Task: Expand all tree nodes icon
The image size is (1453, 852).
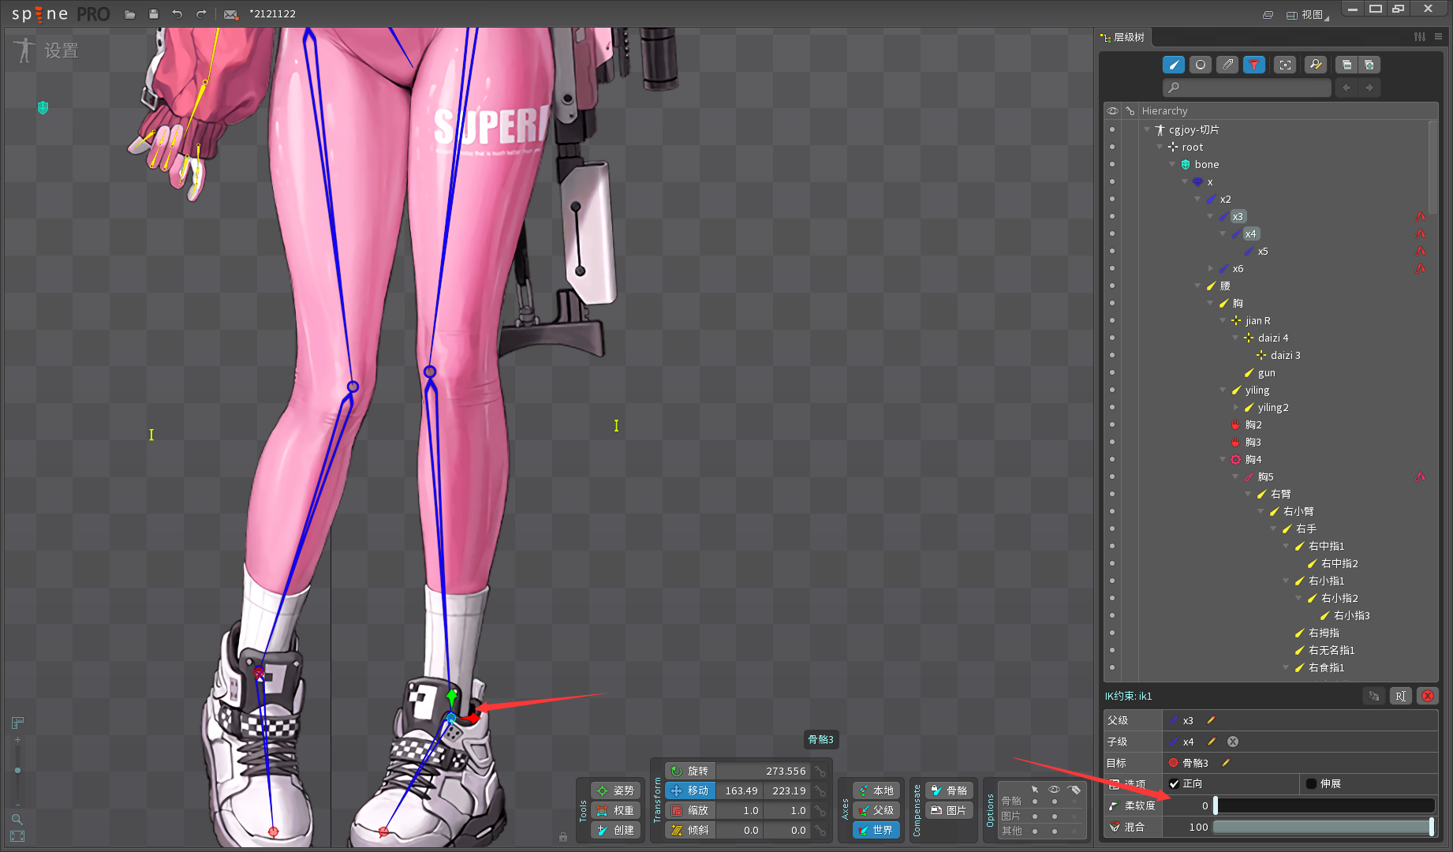Action: tap(1369, 65)
